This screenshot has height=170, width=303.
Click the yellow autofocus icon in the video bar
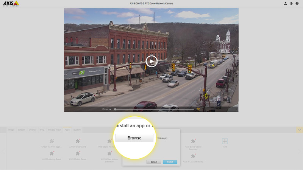198,109
